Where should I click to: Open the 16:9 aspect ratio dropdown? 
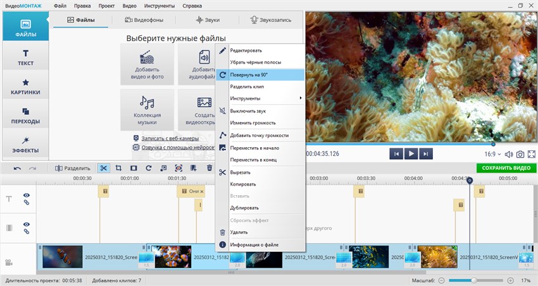click(492, 154)
